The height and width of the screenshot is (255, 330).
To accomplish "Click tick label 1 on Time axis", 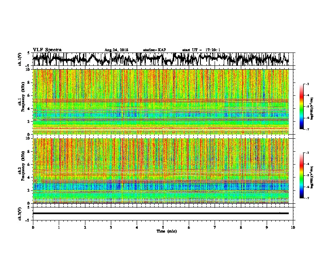I will [59, 227].
